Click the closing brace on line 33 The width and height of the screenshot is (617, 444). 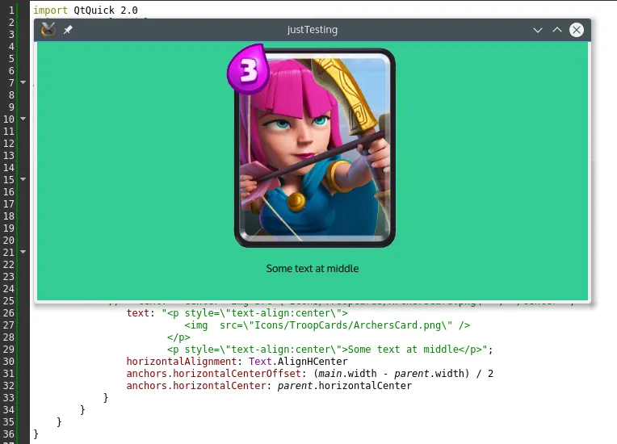click(106, 398)
